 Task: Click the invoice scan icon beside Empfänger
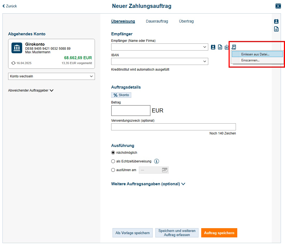click(x=234, y=47)
